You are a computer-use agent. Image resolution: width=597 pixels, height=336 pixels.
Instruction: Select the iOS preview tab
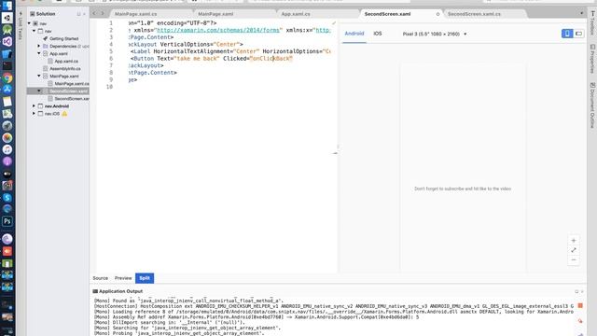click(x=377, y=34)
